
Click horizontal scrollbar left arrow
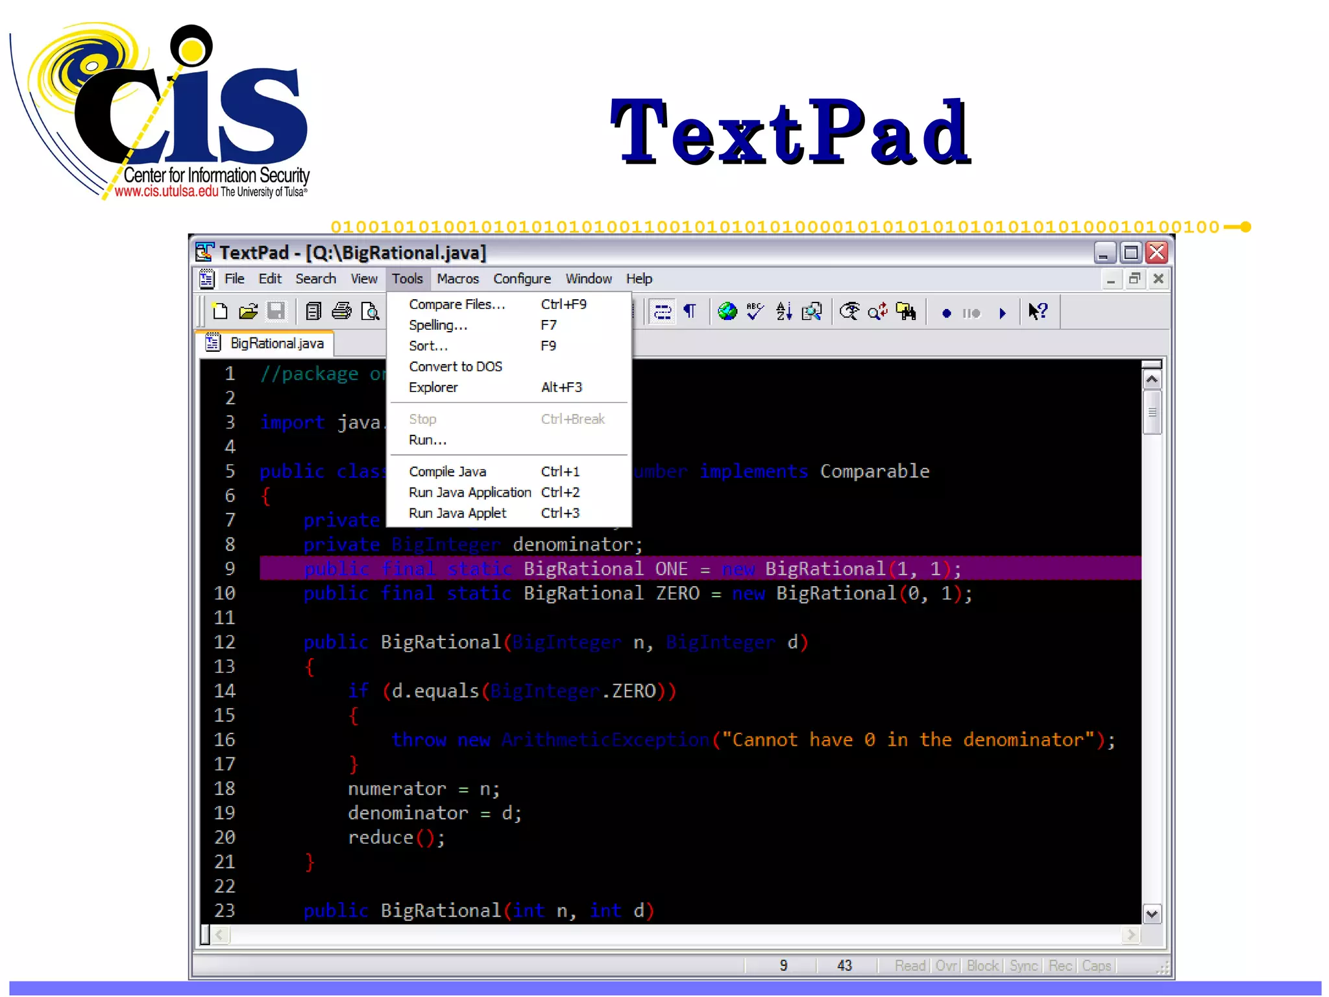tap(220, 935)
